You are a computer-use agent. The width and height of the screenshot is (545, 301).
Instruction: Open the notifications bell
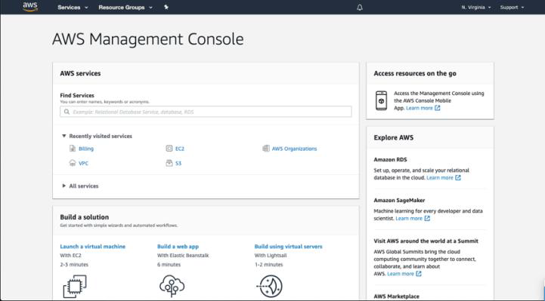[x=360, y=8]
